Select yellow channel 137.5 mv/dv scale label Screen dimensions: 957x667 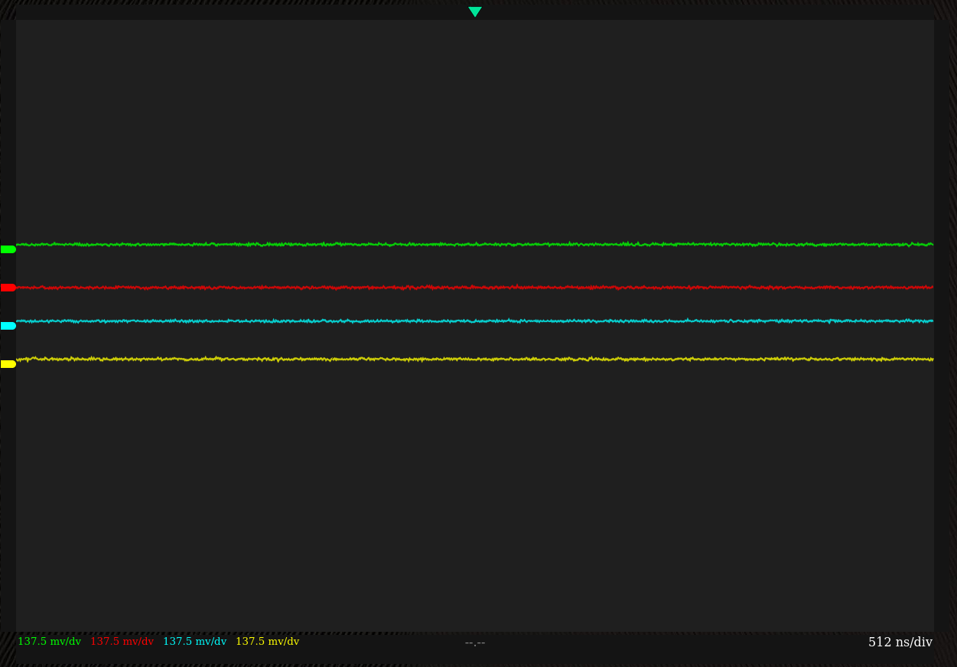267,642
